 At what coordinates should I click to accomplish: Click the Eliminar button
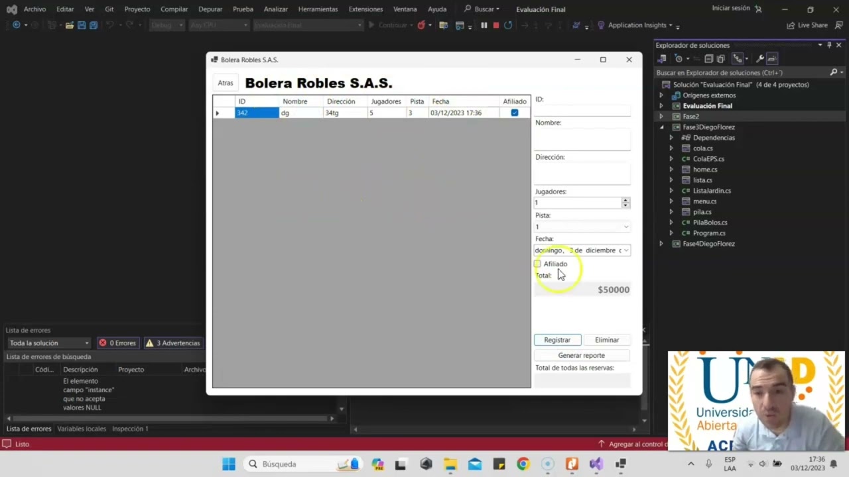[x=607, y=340]
